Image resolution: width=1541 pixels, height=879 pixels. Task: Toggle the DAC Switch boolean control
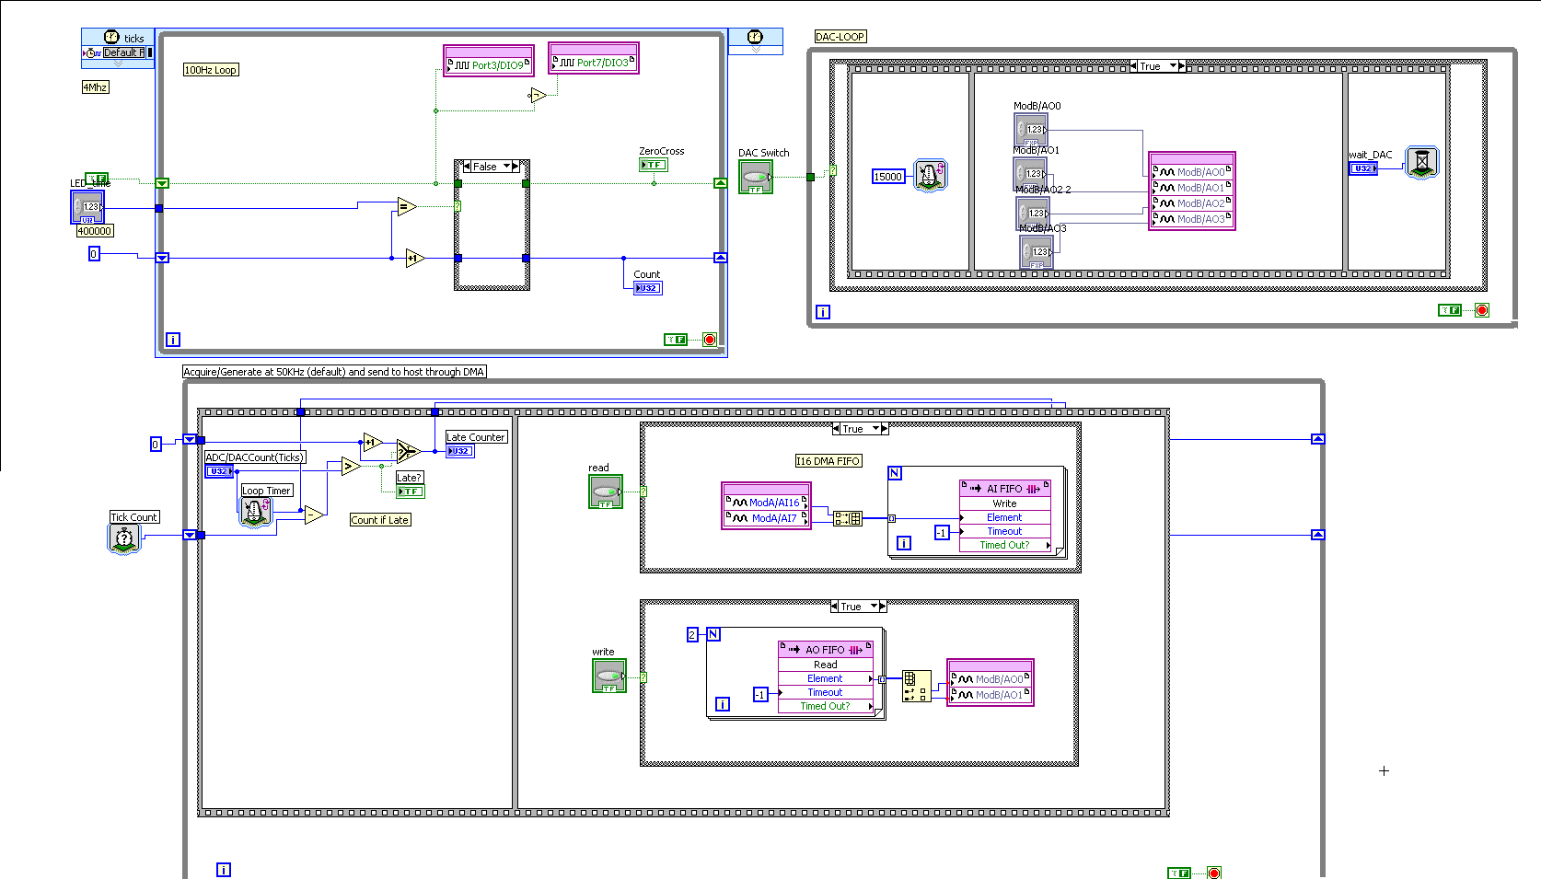point(756,177)
